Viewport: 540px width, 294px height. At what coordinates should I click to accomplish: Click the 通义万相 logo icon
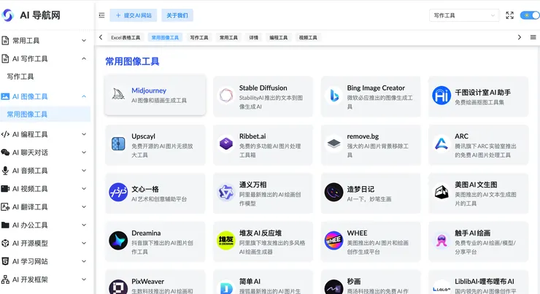[x=226, y=192]
